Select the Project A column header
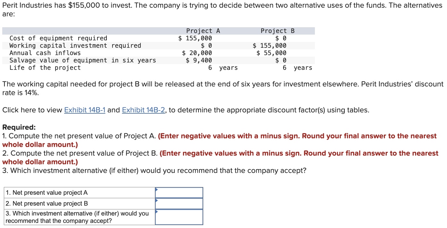 click(x=202, y=30)
